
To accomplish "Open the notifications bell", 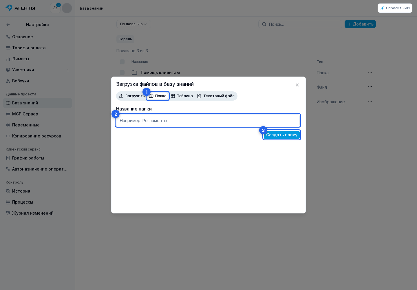I will click(x=55, y=8).
